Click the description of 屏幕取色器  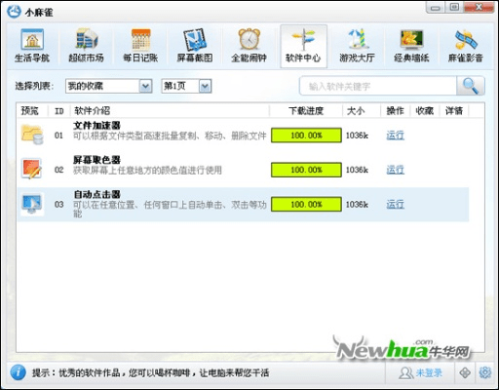click(147, 170)
